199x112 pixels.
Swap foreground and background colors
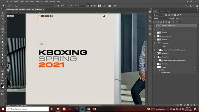click(x=3, y=84)
